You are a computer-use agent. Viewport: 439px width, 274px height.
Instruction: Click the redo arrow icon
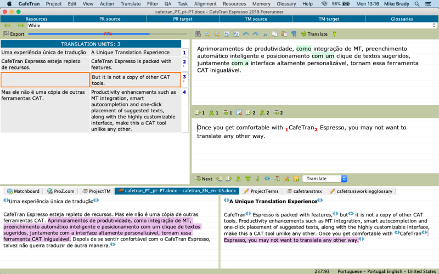255,34
